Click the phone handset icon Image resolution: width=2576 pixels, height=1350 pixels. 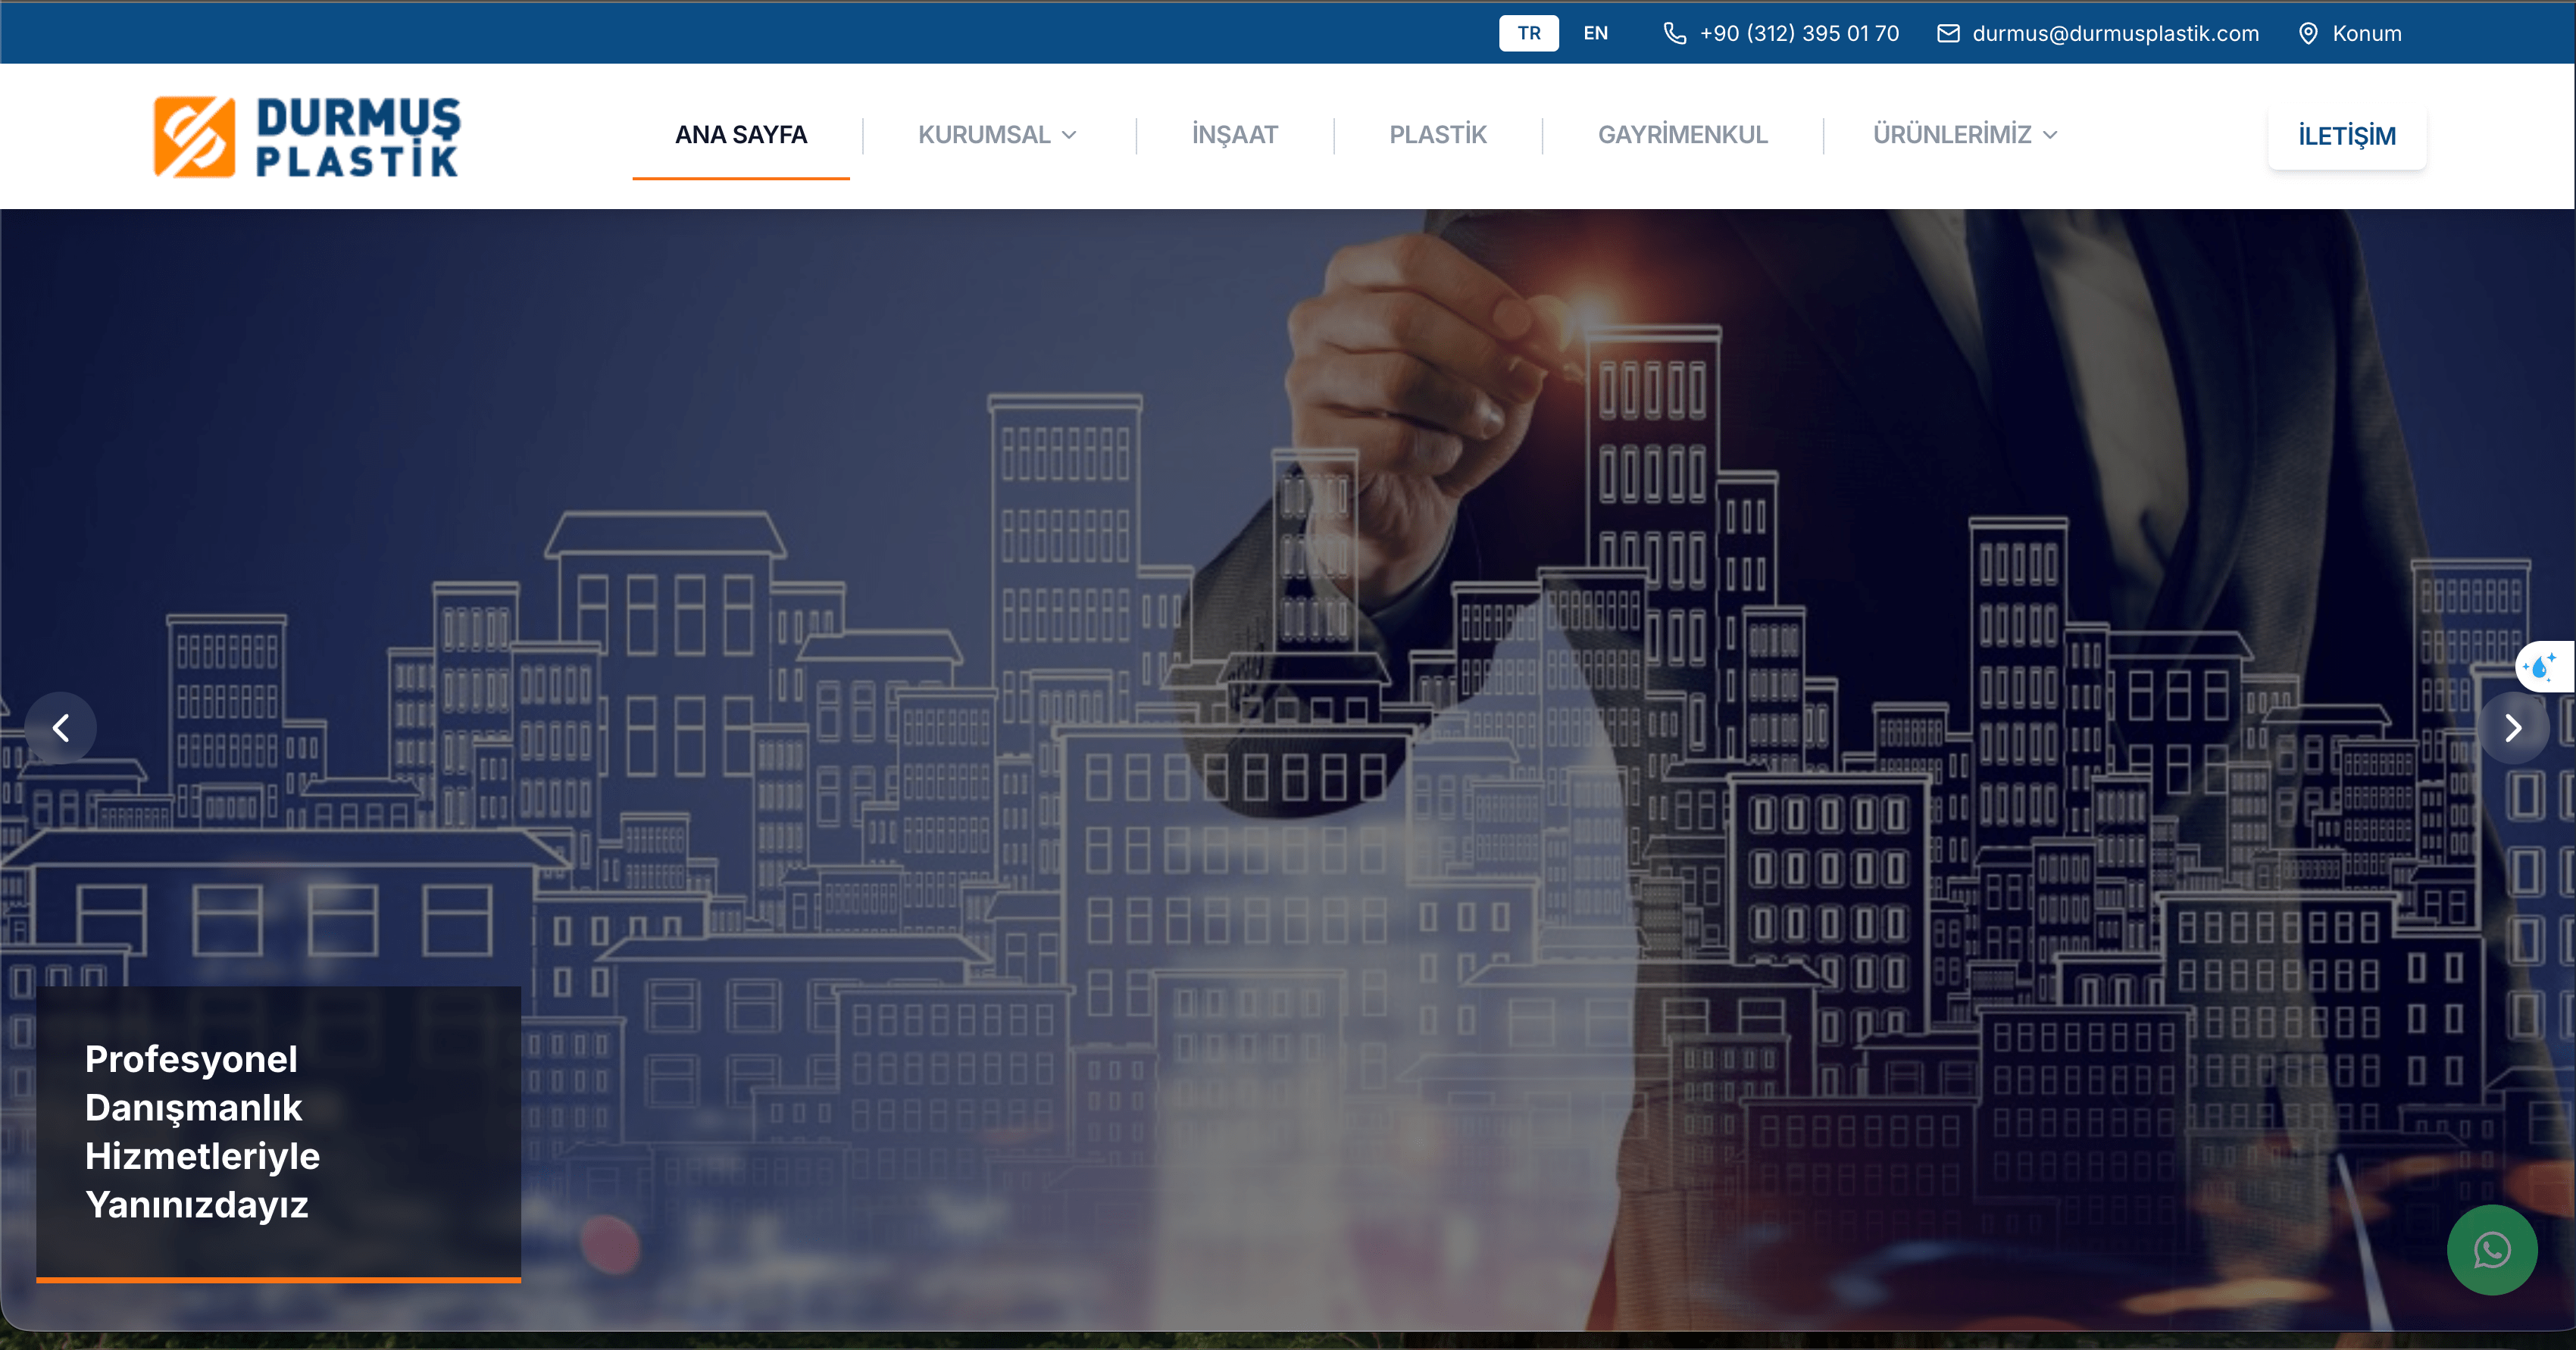coord(1674,33)
